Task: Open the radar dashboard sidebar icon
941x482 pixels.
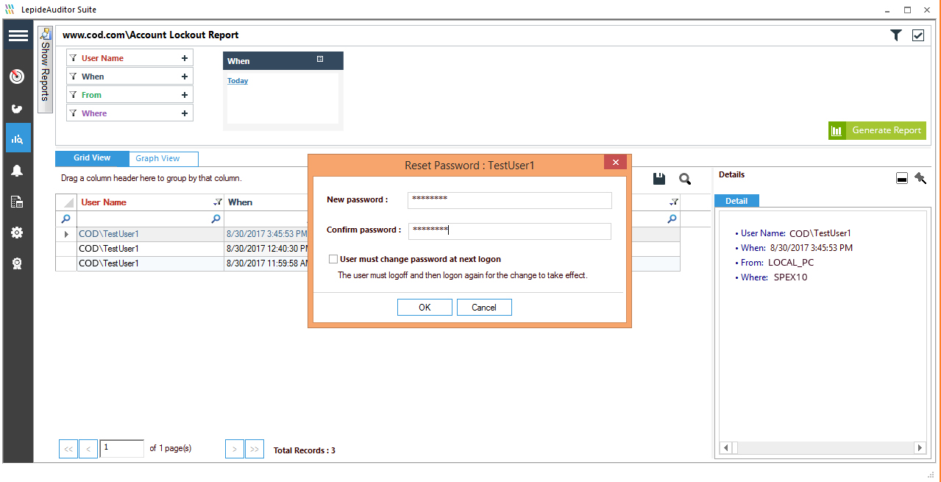Action: pyautogui.click(x=17, y=77)
